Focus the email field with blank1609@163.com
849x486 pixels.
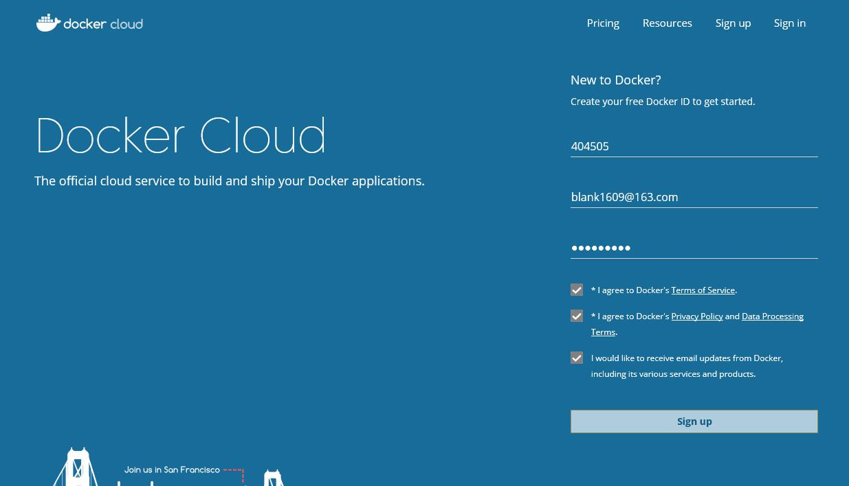click(694, 197)
